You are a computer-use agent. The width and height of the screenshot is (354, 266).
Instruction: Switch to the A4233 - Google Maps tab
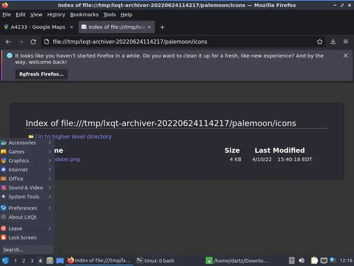[x=38, y=27]
